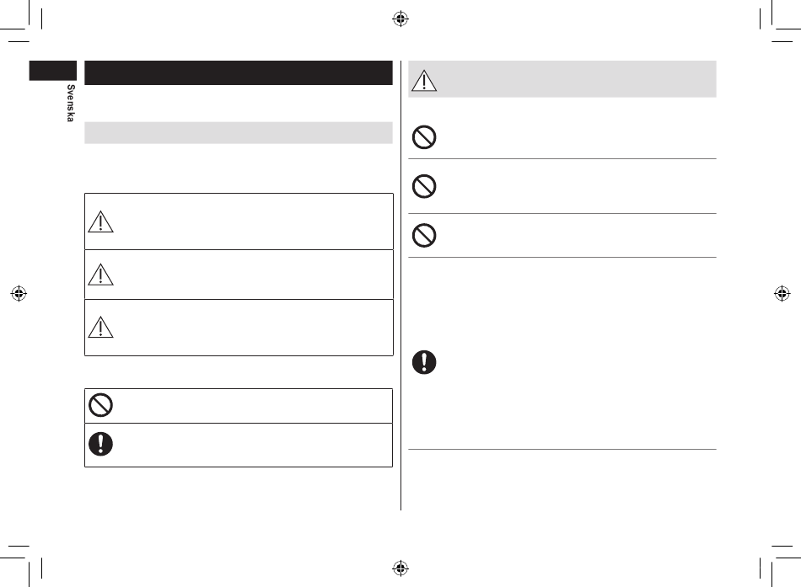Click the vertical divider line between the columns
Viewport: 801px width, 587px height.
pyautogui.click(x=400, y=285)
